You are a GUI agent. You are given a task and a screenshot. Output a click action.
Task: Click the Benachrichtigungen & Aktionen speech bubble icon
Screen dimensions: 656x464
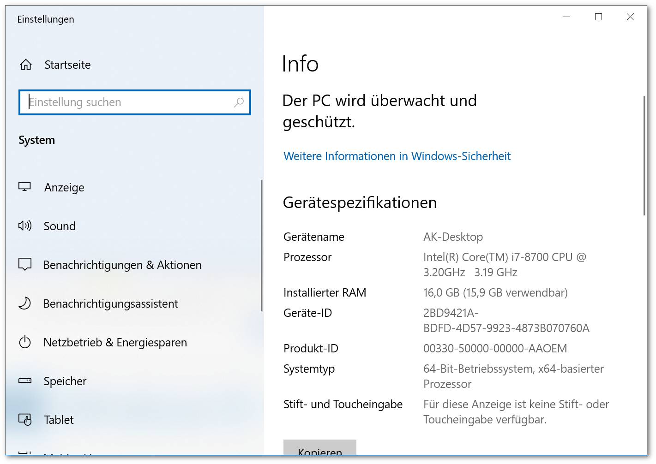coord(24,264)
